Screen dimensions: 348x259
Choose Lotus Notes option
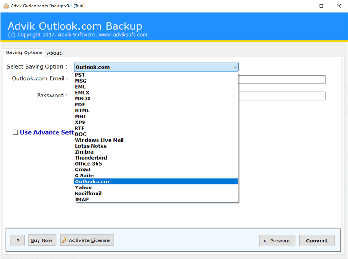point(156,146)
